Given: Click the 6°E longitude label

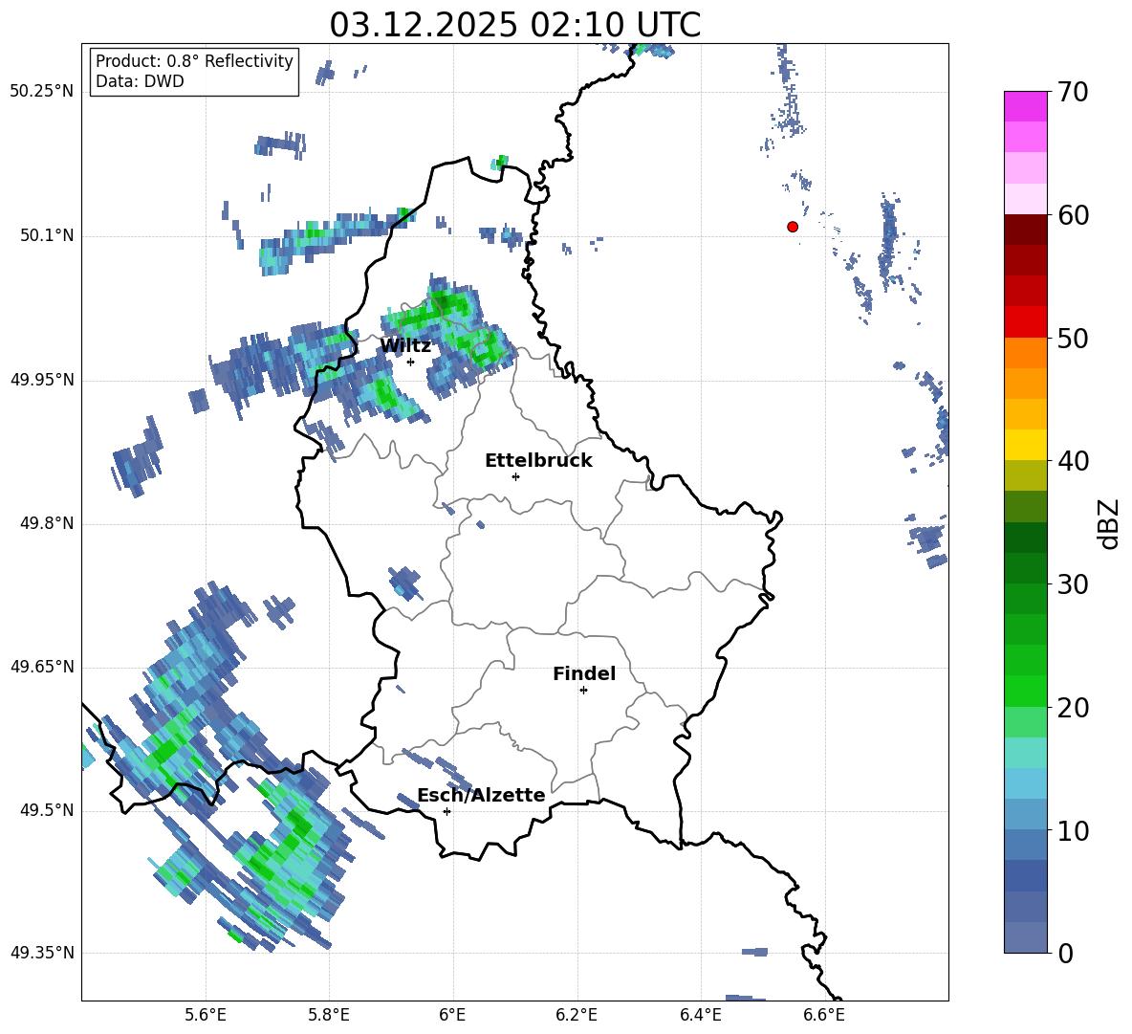Looking at the screenshot, I should point(452,1015).
